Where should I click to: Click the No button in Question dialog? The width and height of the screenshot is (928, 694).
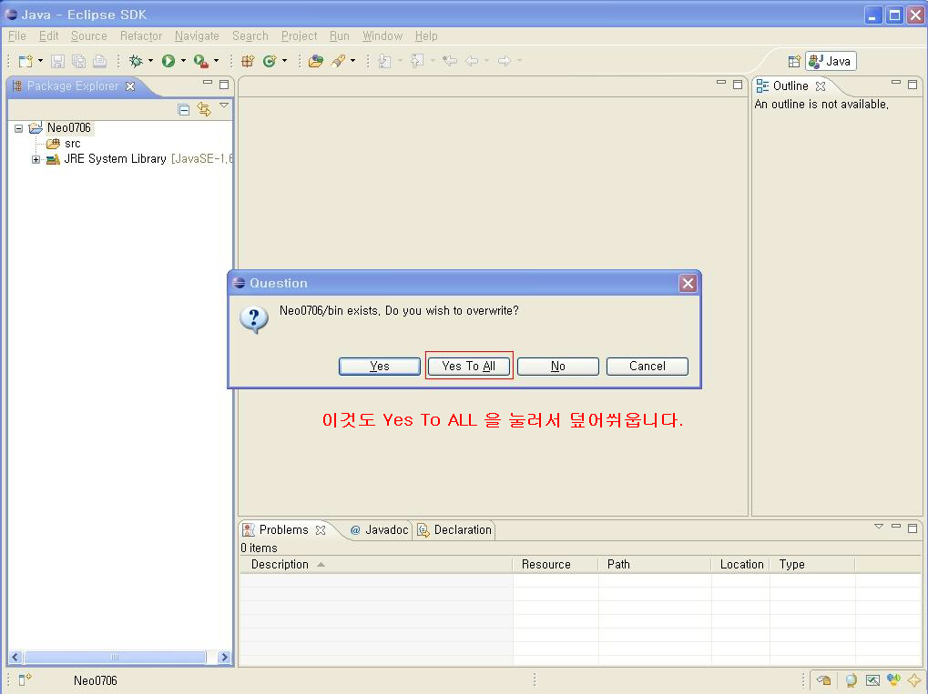[558, 366]
